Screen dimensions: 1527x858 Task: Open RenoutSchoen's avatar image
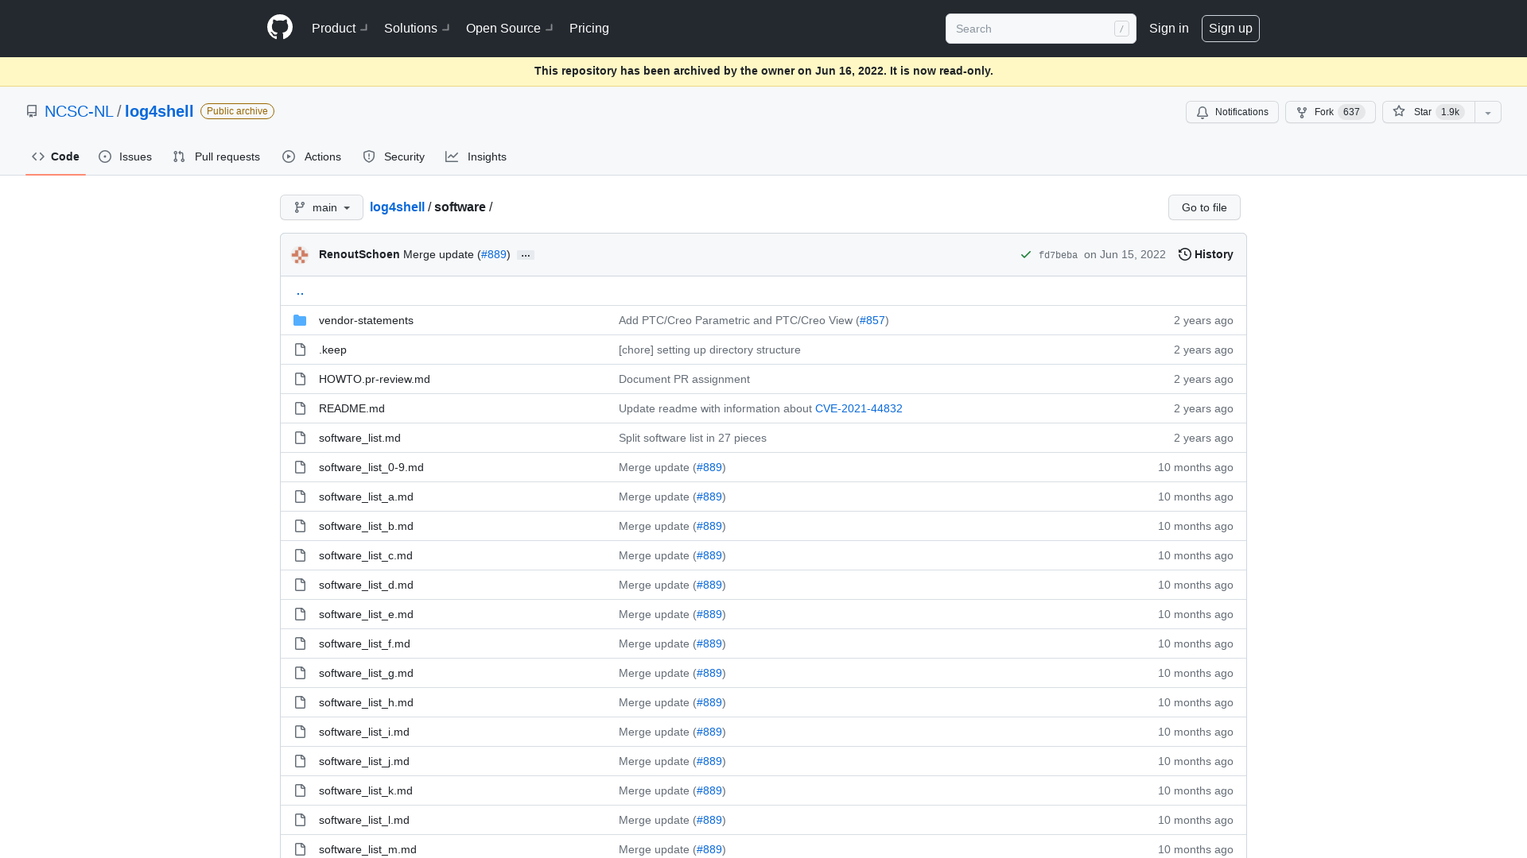[300, 255]
